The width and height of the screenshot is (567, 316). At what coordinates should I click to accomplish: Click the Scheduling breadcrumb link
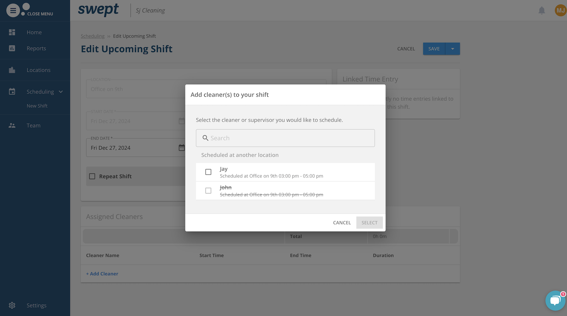coord(93,36)
